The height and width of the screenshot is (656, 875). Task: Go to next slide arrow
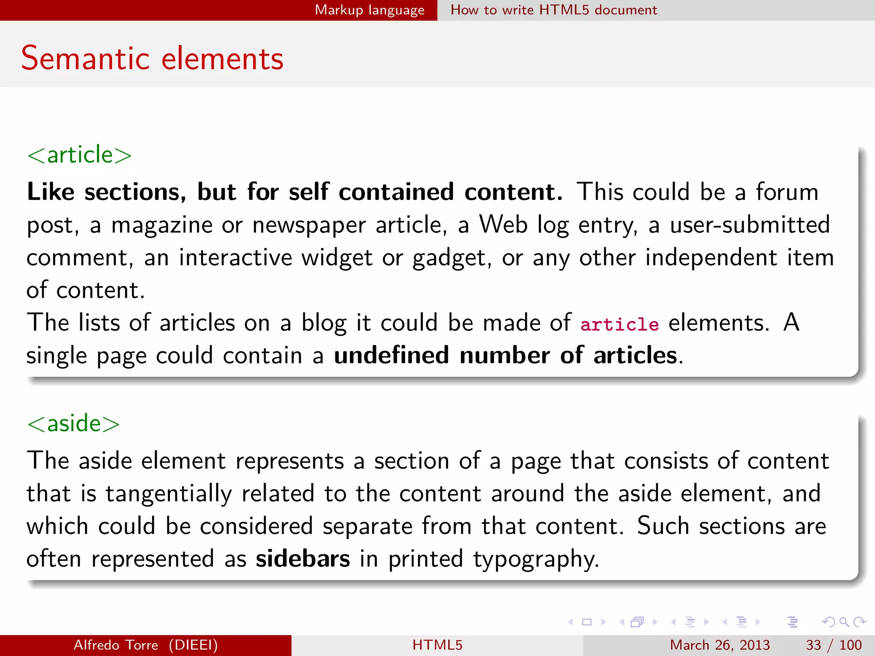(603, 622)
